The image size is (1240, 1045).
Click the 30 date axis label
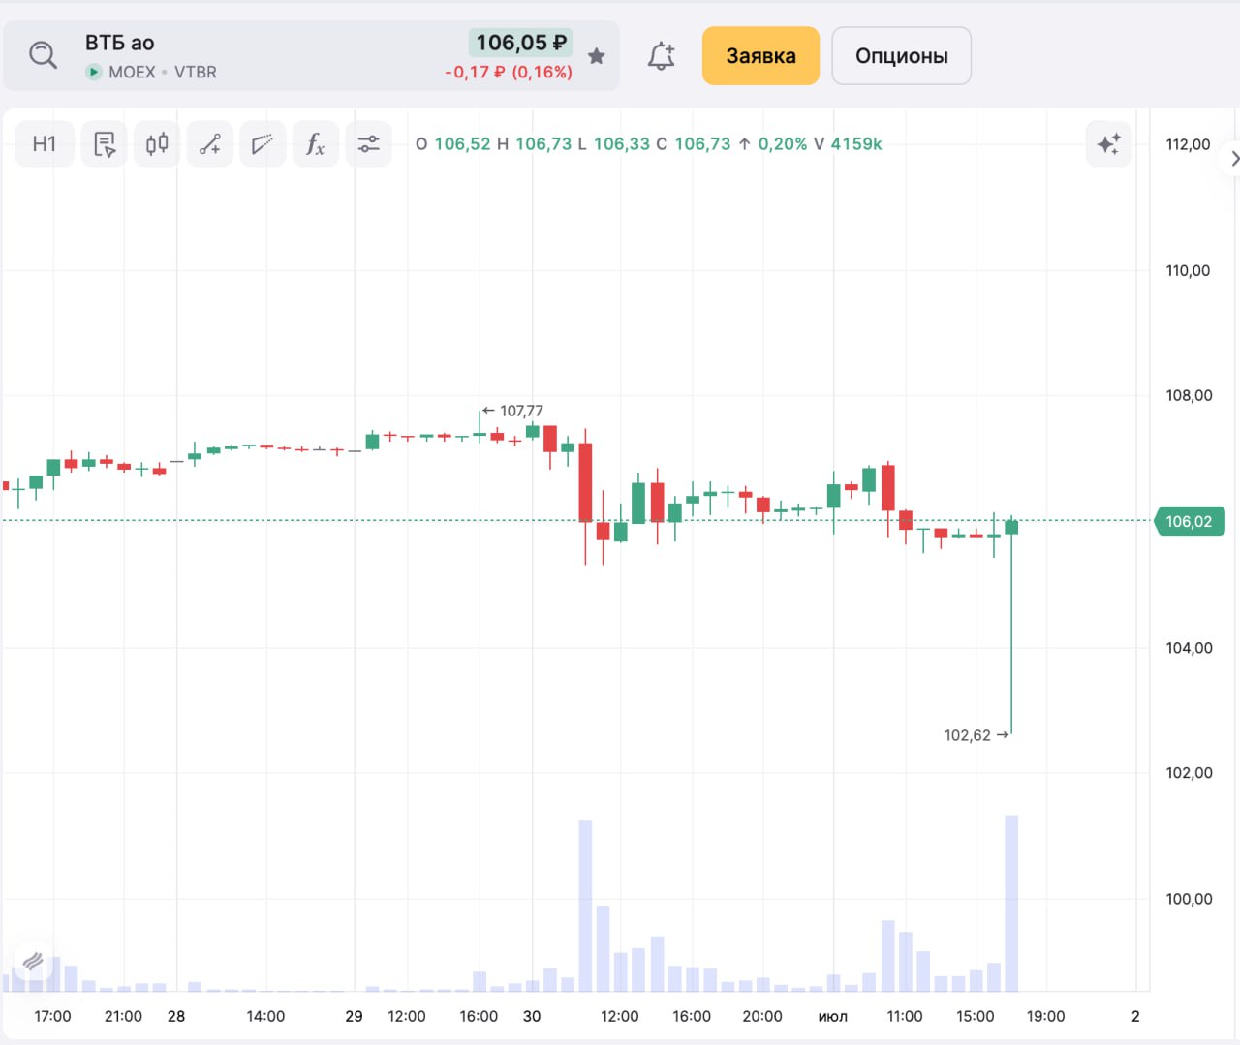[532, 1016]
